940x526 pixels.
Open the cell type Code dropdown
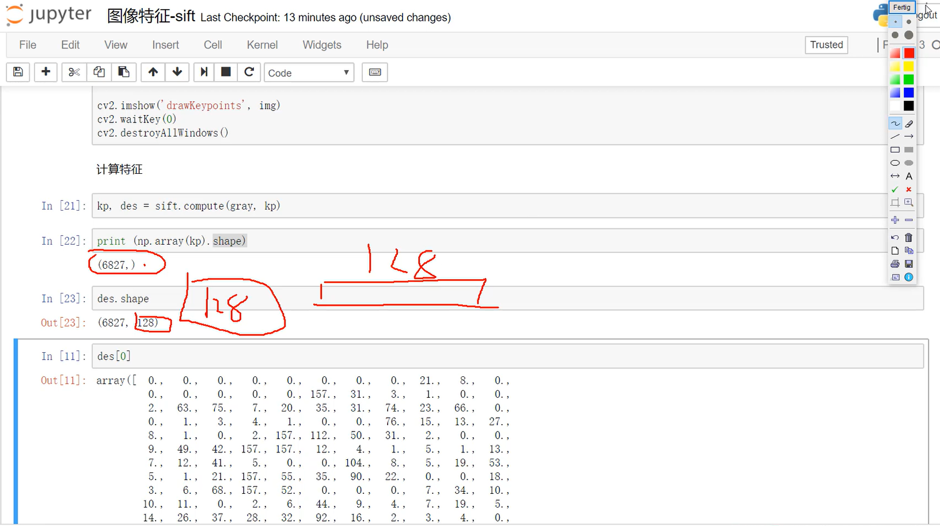pyautogui.click(x=309, y=73)
